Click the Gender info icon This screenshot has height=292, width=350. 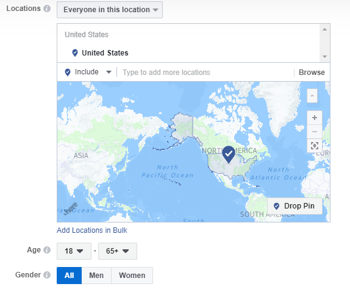tap(47, 275)
